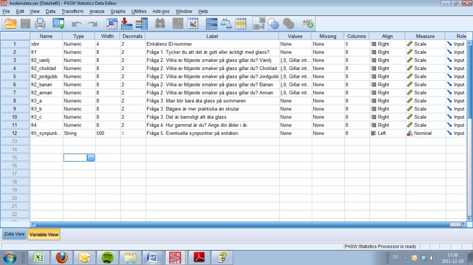The image size is (473, 265).
Task: Click the Open data document folder icon
Action: coord(10,24)
